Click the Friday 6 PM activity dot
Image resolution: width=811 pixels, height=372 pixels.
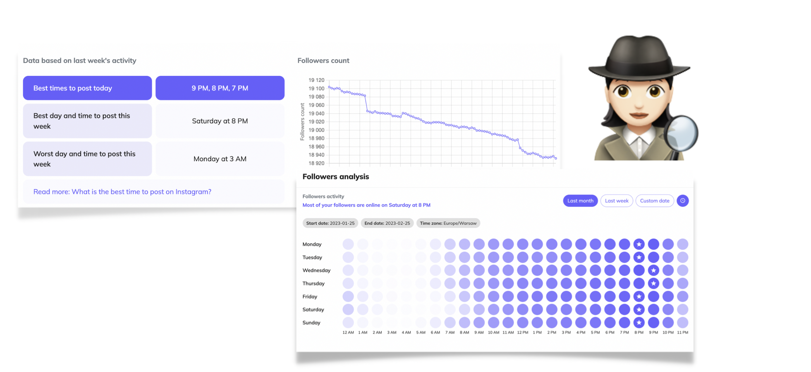coord(610,297)
